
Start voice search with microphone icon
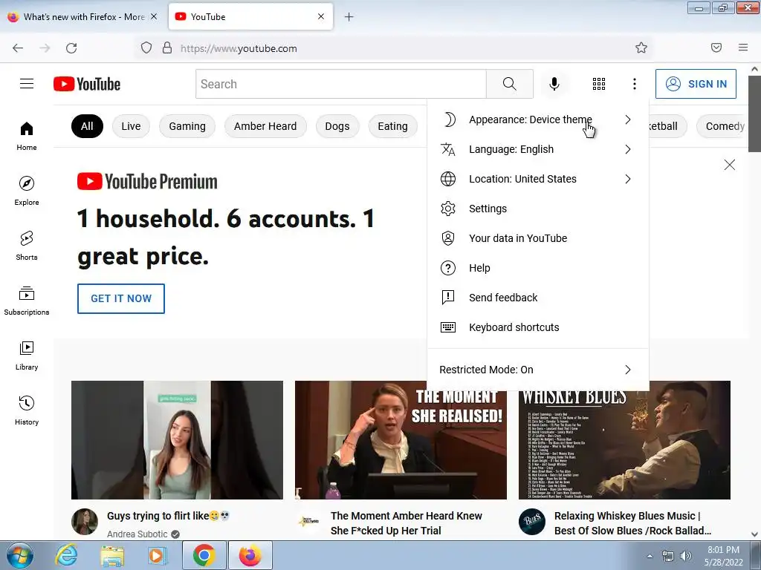coord(554,84)
